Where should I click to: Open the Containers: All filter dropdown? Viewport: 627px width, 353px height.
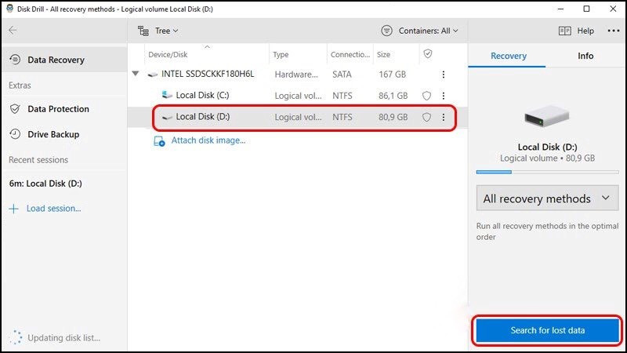pyautogui.click(x=419, y=31)
